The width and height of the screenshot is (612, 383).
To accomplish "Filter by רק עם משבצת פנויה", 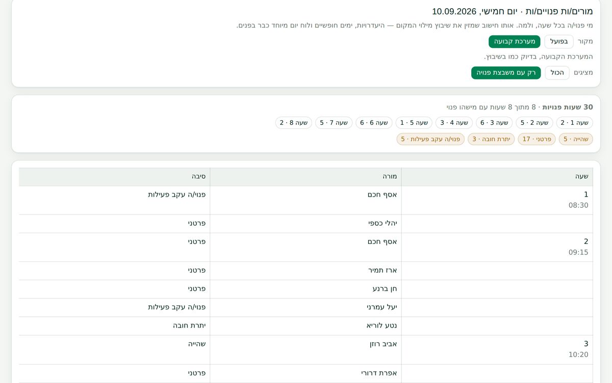I will (506, 73).
